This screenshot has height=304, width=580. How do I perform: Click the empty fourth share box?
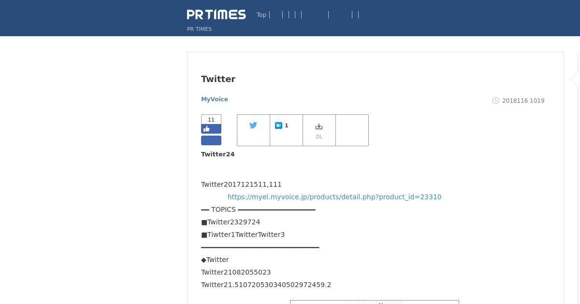point(352,130)
